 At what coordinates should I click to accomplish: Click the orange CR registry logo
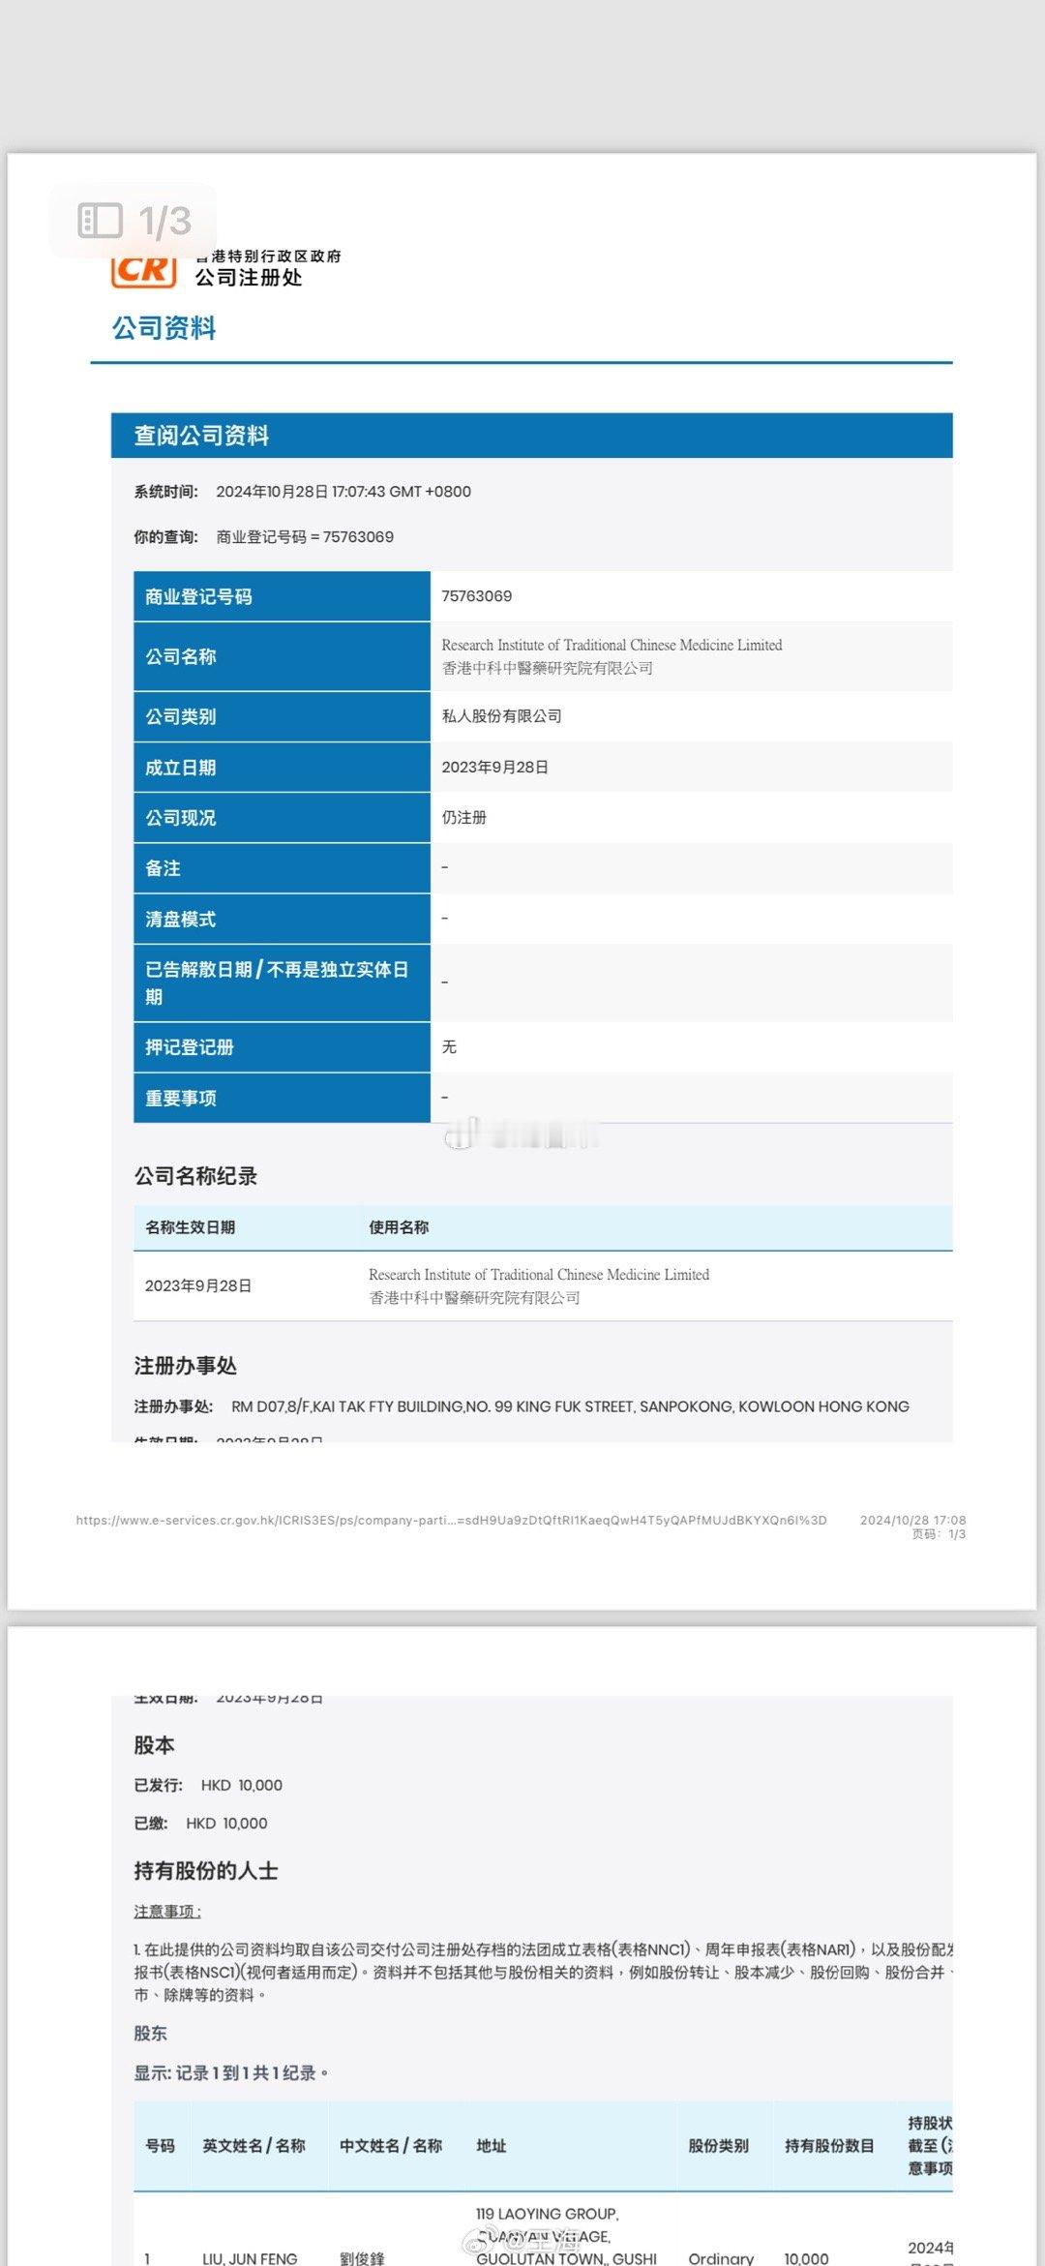coord(144,270)
